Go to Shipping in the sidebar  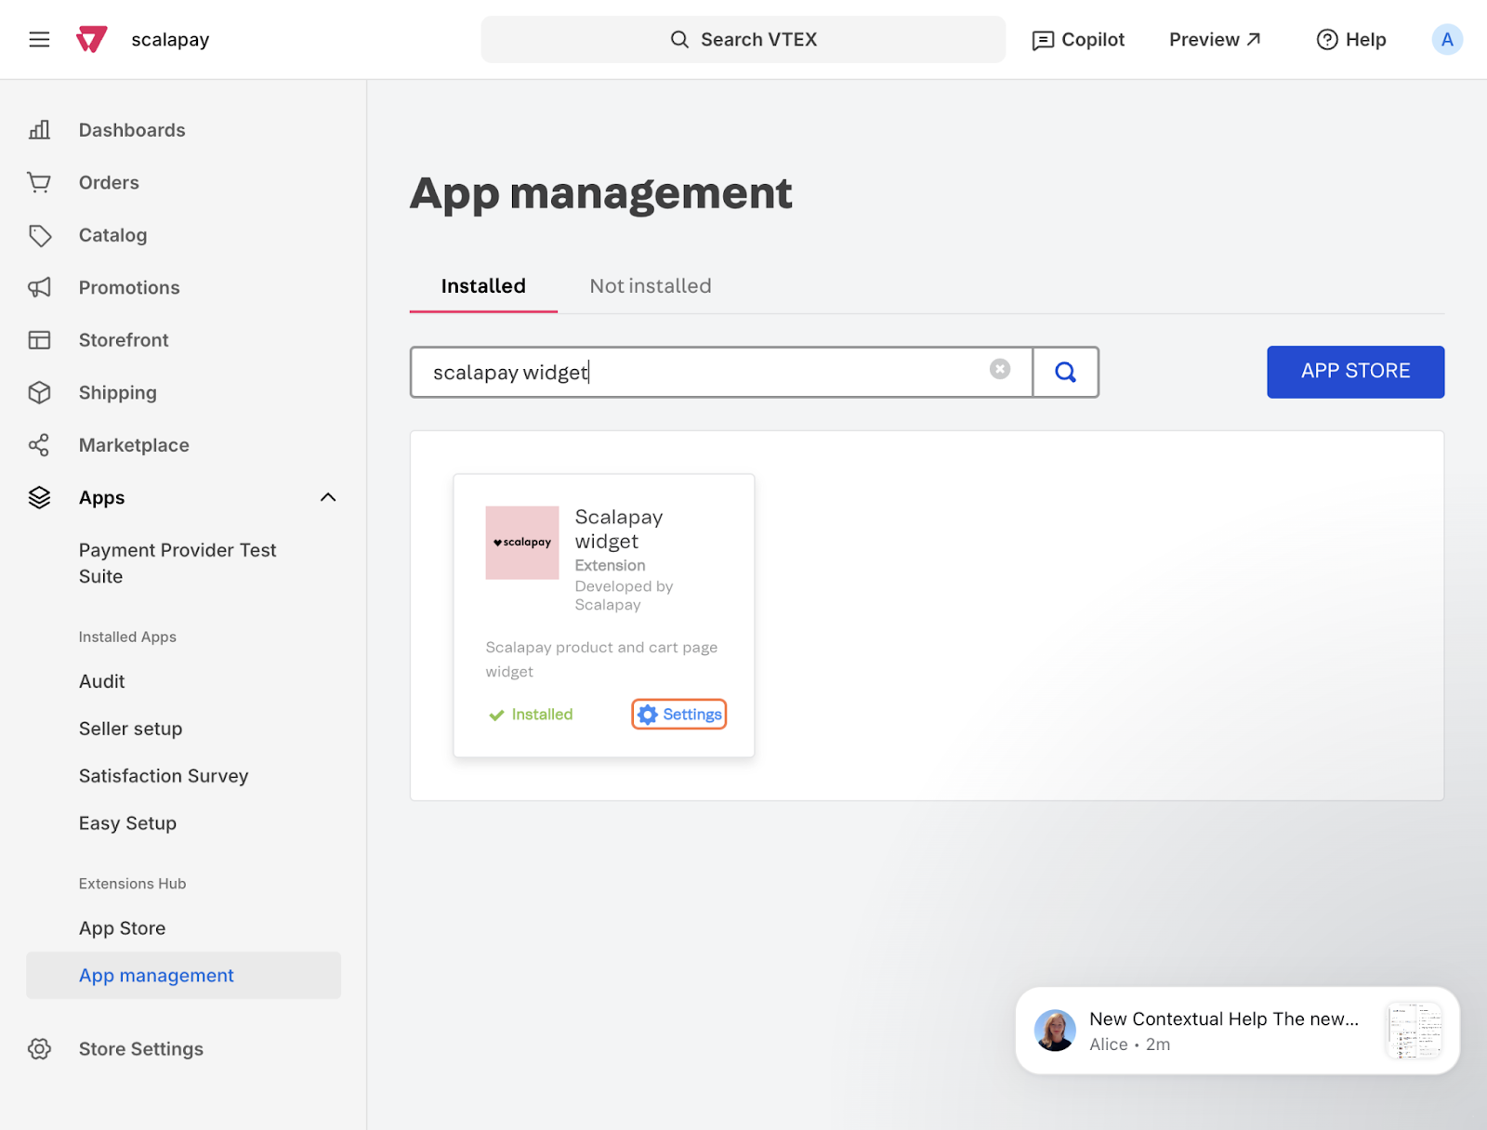click(x=118, y=392)
